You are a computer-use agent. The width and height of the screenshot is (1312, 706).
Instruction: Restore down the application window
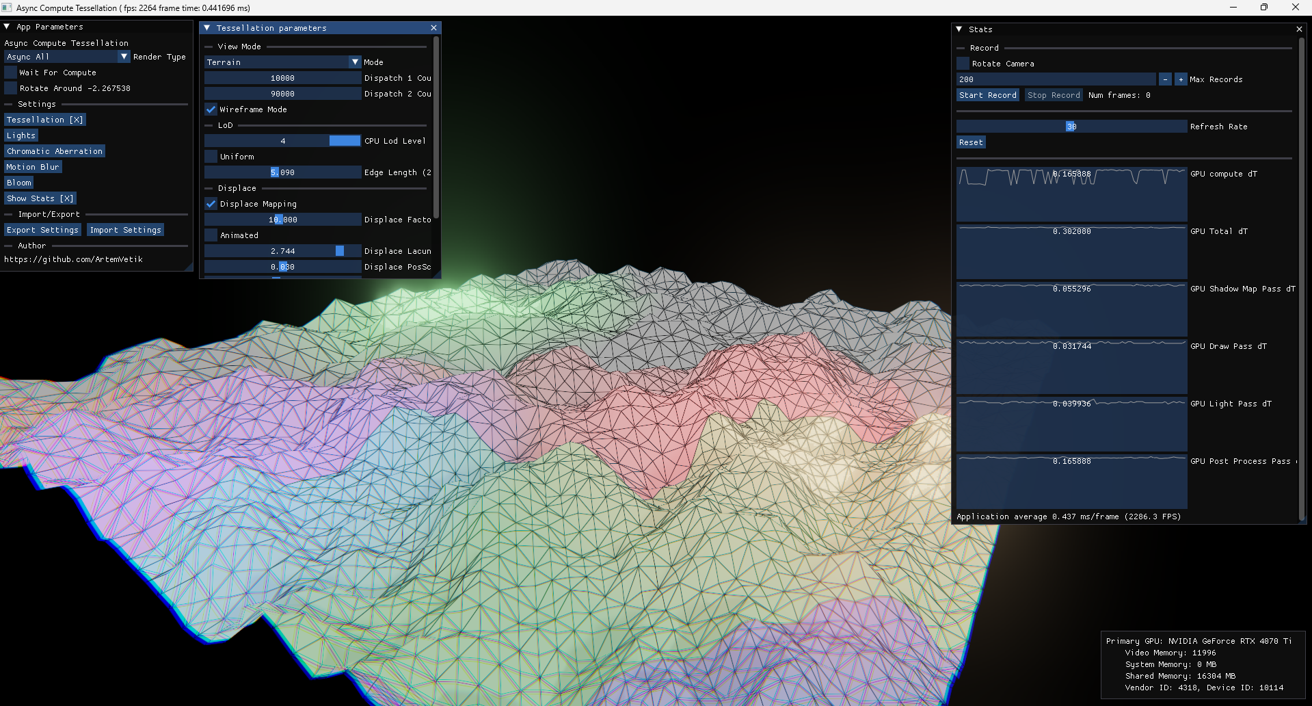1264,8
